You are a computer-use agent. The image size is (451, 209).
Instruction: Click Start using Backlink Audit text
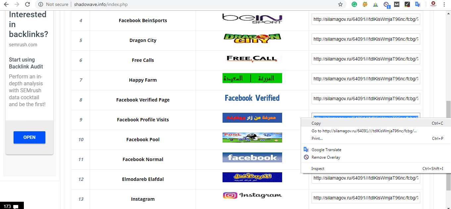(x=26, y=63)
